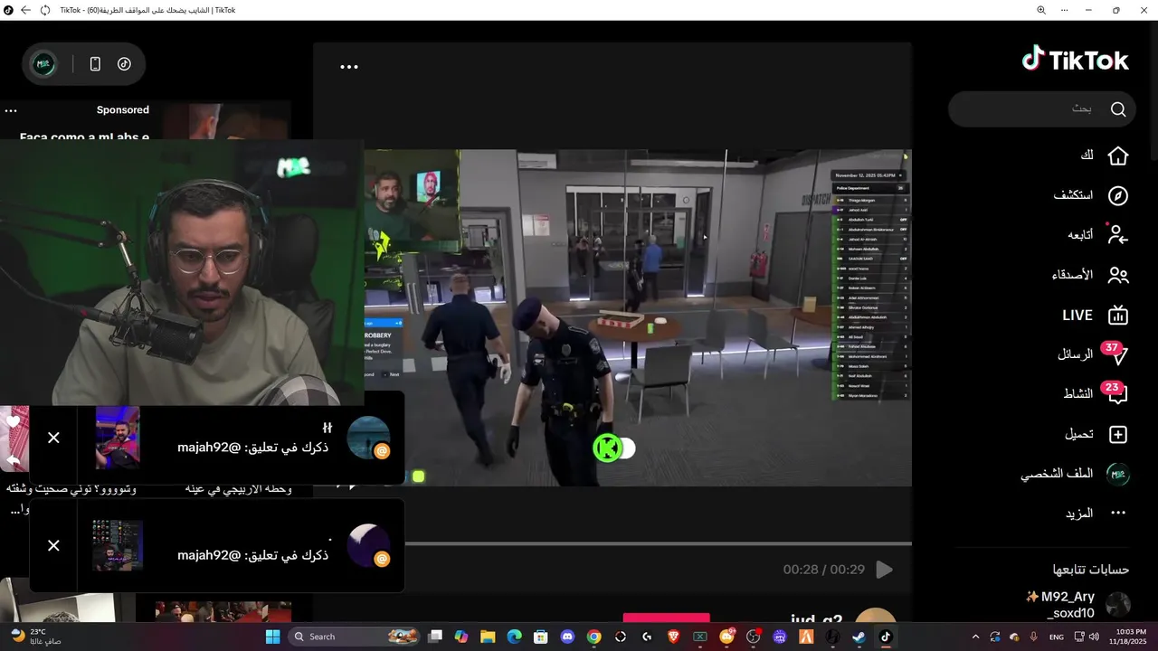This screenshot has height=651, width=1158.
Task: Open the Sponsored card three-dots menu
Action: coord(11,110)
